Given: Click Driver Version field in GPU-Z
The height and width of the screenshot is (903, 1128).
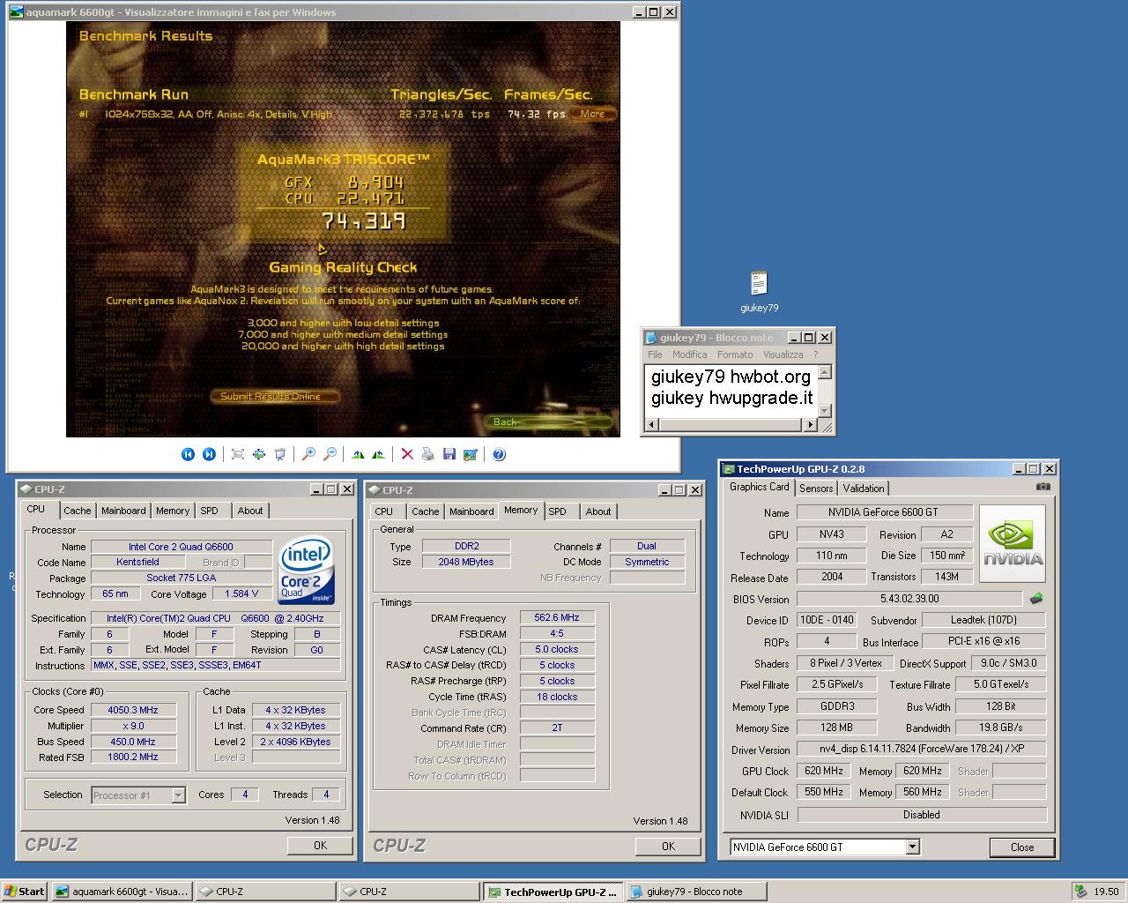Looking at the screenshot, I should tap(921, 749).
